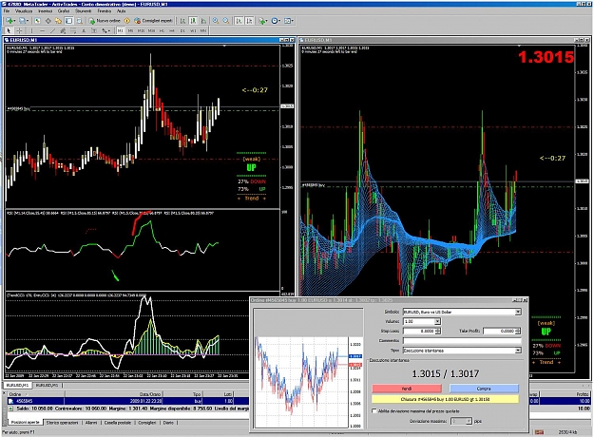
Task: Select the trendline drawing tool
Action: point(52,30)
